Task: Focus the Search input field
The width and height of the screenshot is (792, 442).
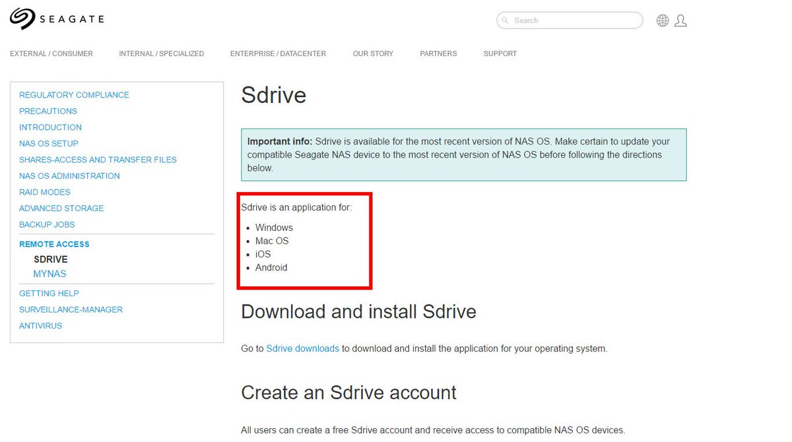Action: [570, 20]
